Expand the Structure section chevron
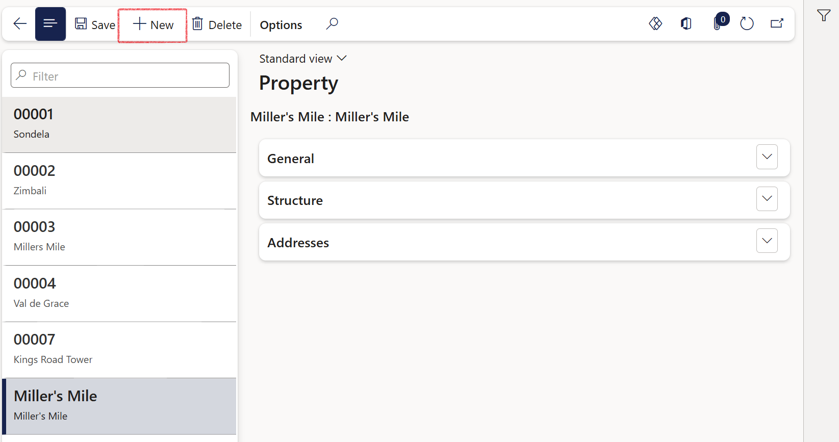 [x=767, y=199]
